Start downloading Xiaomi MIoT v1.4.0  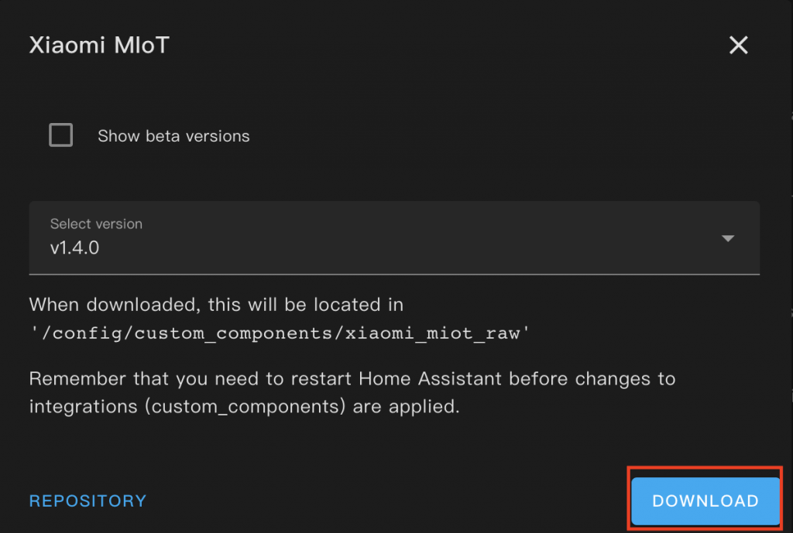pos(705,501)
